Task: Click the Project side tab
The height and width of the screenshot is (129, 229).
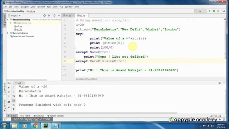Action: point(5,20)
